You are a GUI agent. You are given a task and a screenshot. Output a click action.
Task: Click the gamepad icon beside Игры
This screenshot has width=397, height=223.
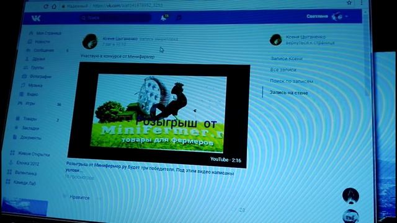coord(20,103)
